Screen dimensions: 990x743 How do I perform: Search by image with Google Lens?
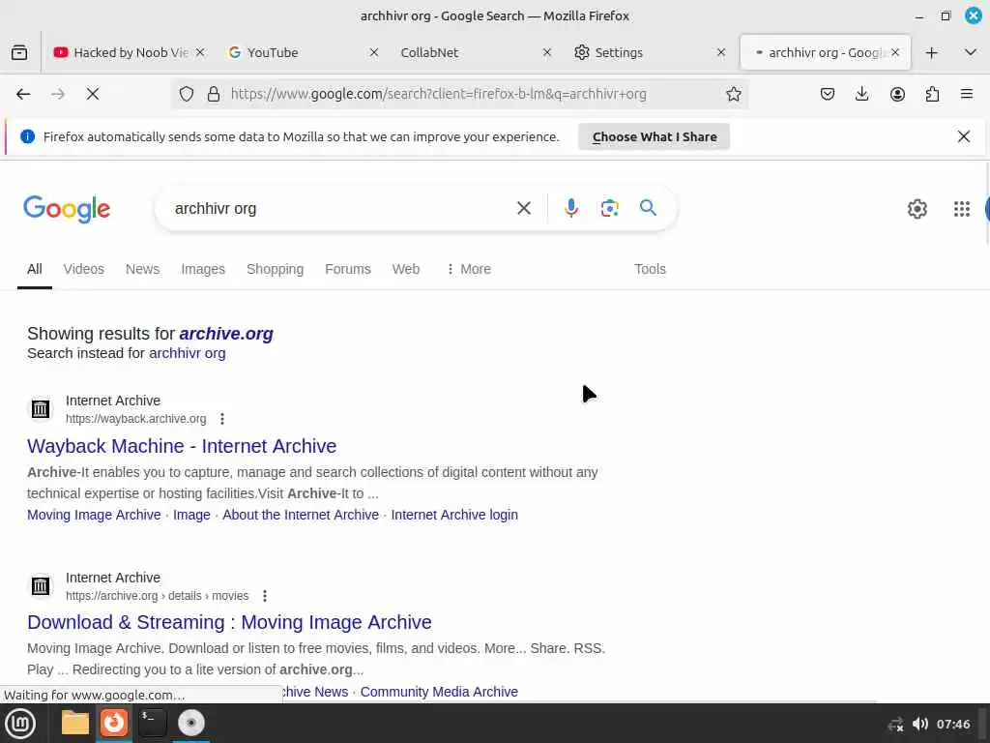(609, 208)
